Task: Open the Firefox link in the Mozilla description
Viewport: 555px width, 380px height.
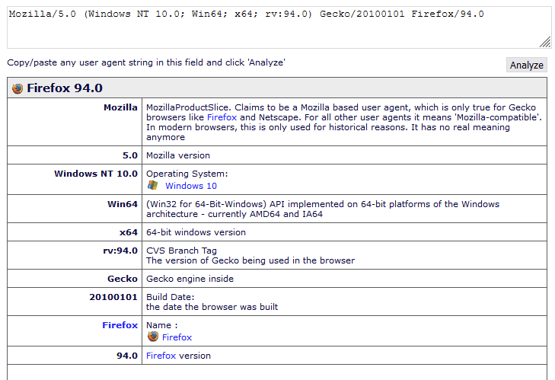Action: pyautogui.click(x=222, y=117)
